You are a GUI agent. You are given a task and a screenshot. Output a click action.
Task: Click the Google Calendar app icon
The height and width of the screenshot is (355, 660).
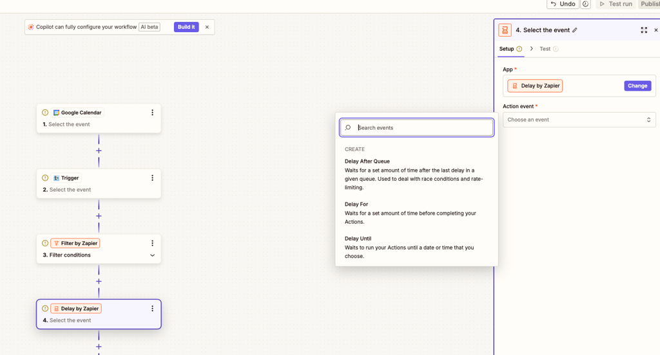tap(56, 113)
